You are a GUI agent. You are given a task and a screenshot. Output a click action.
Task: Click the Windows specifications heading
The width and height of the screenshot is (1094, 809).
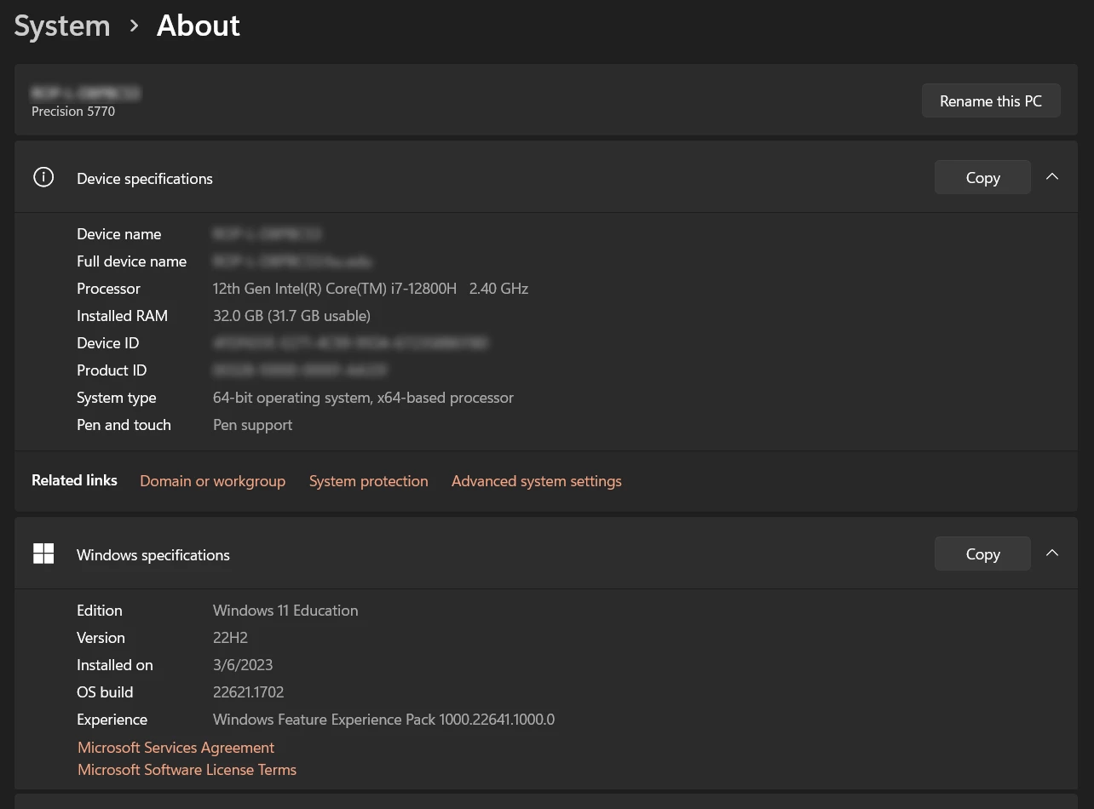tap(153, 555)
